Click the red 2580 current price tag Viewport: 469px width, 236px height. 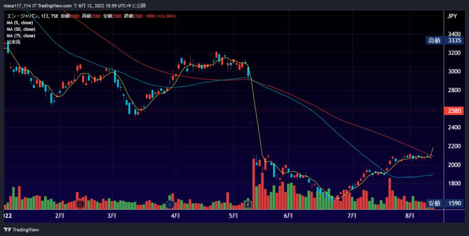tap(454, 111)
